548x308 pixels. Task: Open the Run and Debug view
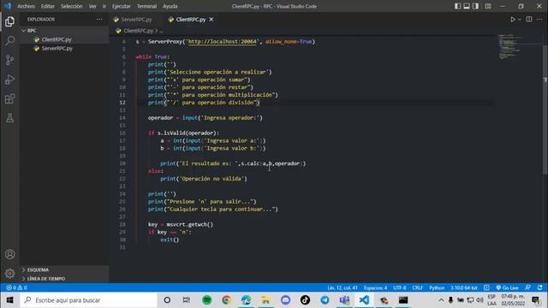point(9,80)
